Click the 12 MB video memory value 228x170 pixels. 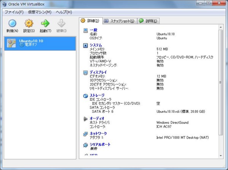tap(161, 76)
